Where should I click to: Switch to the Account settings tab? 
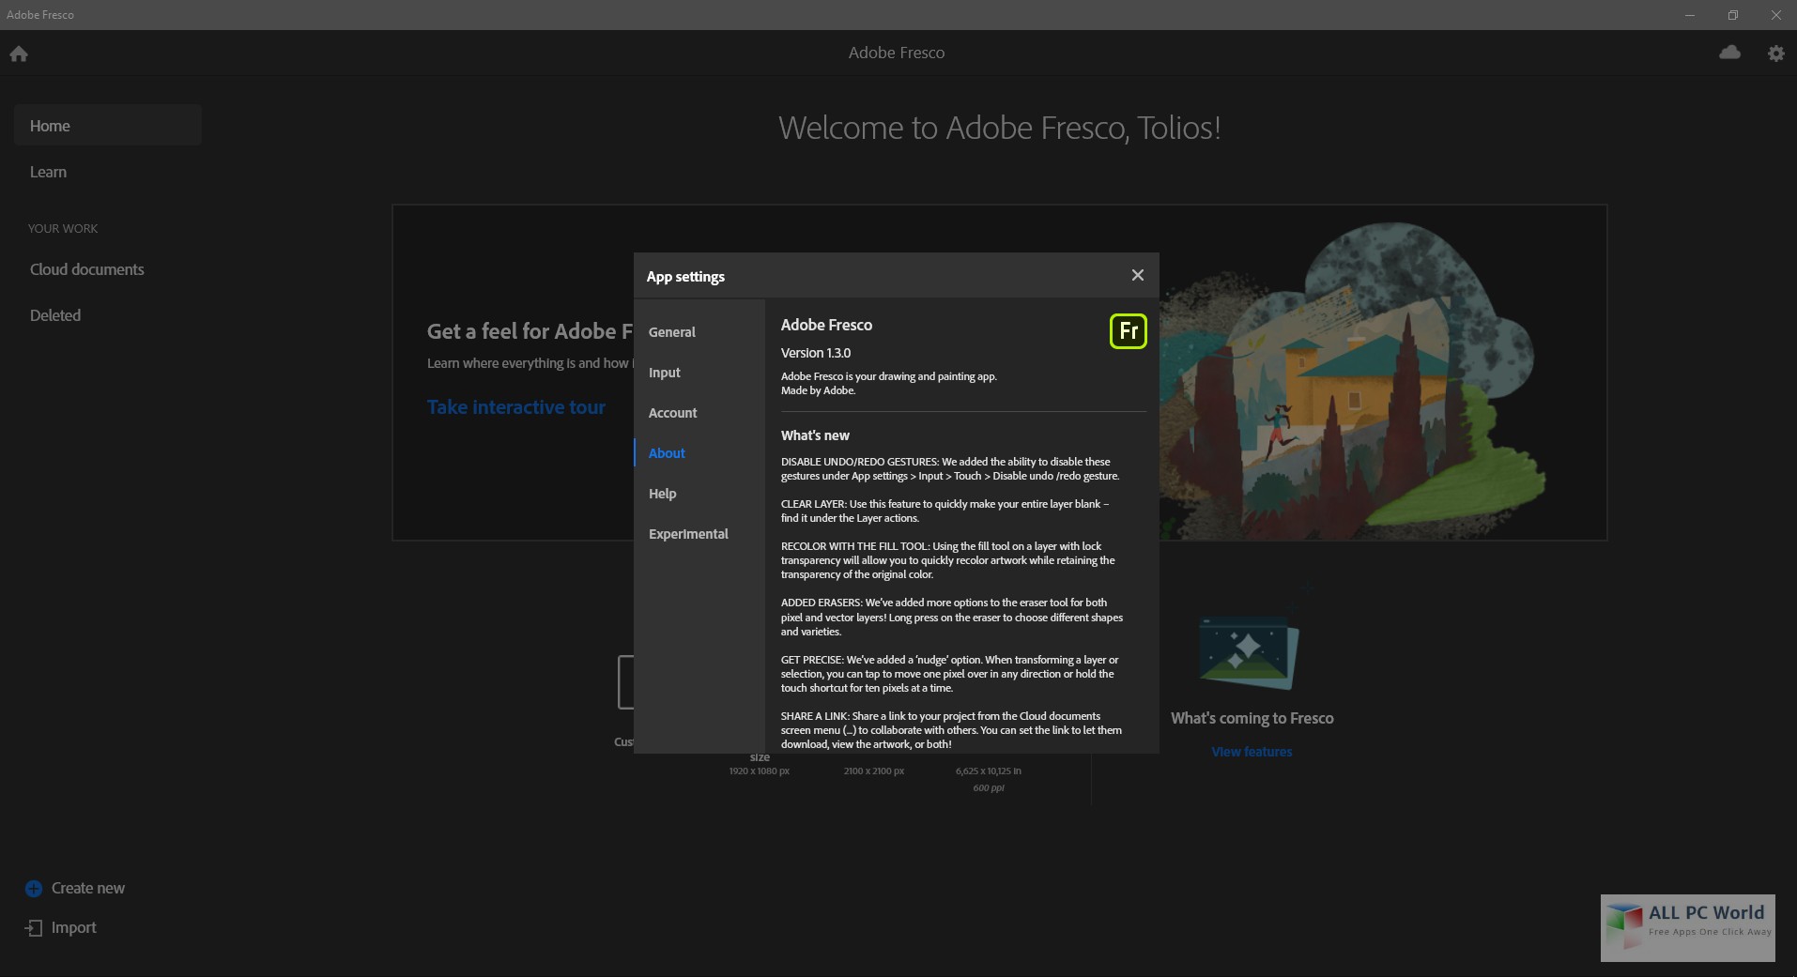(x=699, y=413)
